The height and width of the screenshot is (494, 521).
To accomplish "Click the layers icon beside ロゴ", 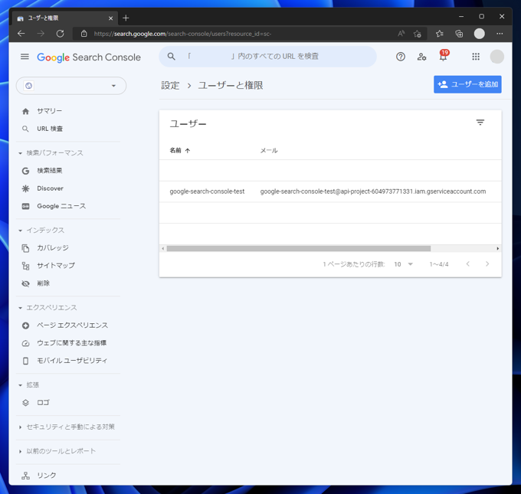I will [25, 403].
